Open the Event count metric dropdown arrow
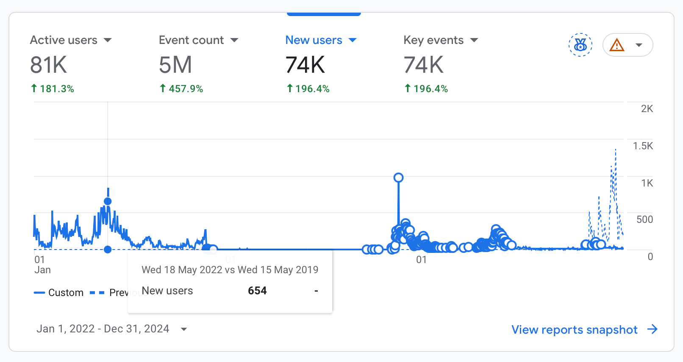Viewport: 683px width, 362px height. (234, 40)
